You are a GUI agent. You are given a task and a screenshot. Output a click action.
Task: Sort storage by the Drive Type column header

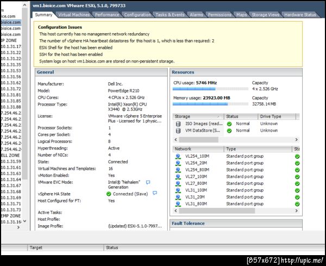point(277,116)
